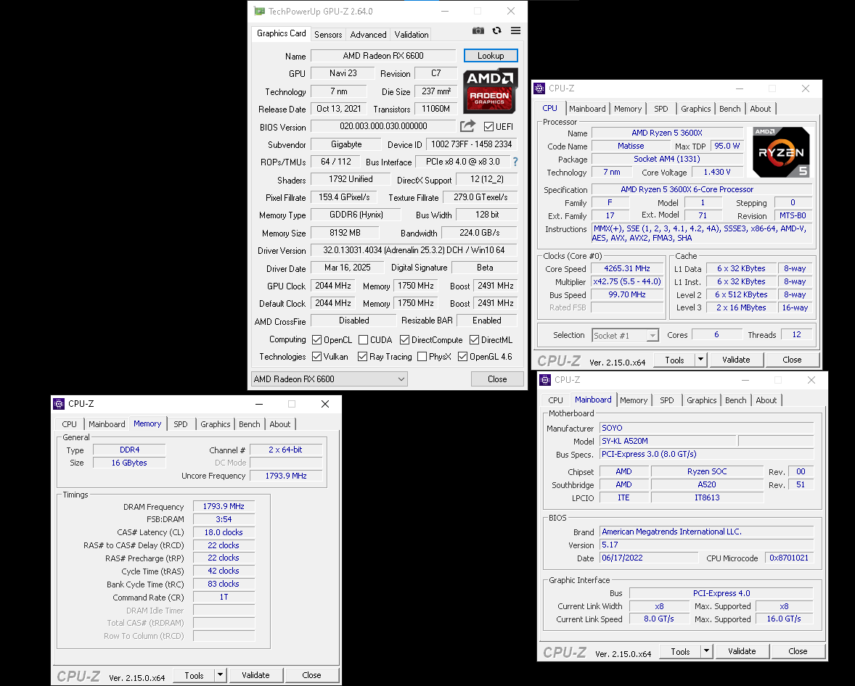Click the Max TDP value 95.0 W
The height and width of the screenshot is (686, 855).
pyautogui.click(x=727, y=146)
